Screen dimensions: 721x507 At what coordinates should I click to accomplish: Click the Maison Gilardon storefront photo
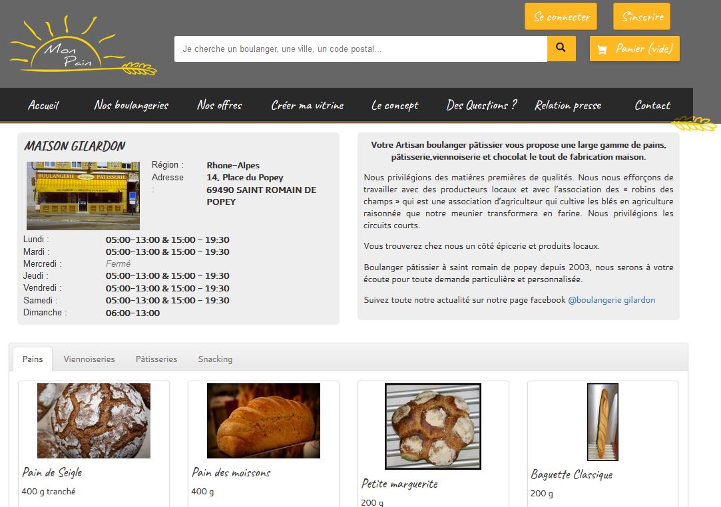coord(83,196)
